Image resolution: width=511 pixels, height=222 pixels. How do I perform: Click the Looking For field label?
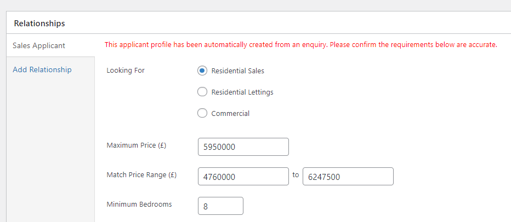[126, 70]
